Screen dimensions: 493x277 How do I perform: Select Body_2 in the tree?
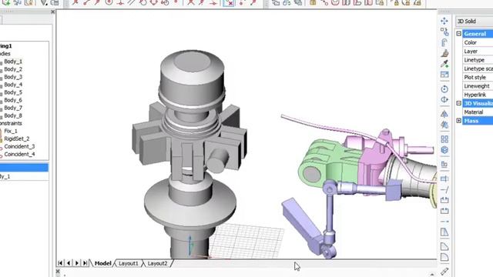(x=13, y=69)
